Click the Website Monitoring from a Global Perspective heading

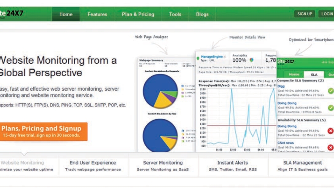tap(58, 67)
